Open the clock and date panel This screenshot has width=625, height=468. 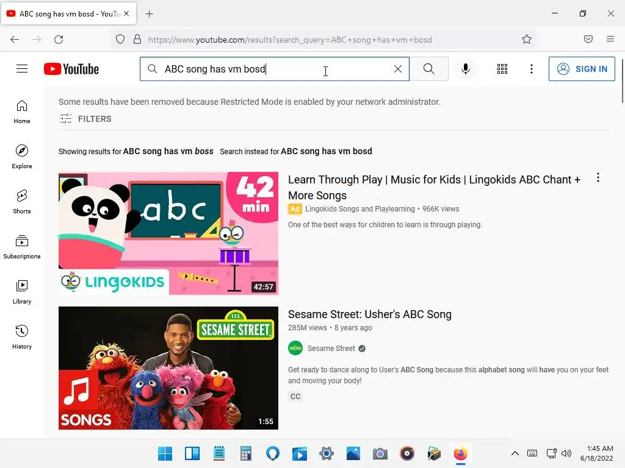pyautogui.click(x=597, y=453)
